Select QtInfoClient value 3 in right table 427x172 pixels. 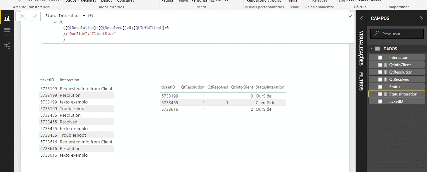click(x=252, y=96)
